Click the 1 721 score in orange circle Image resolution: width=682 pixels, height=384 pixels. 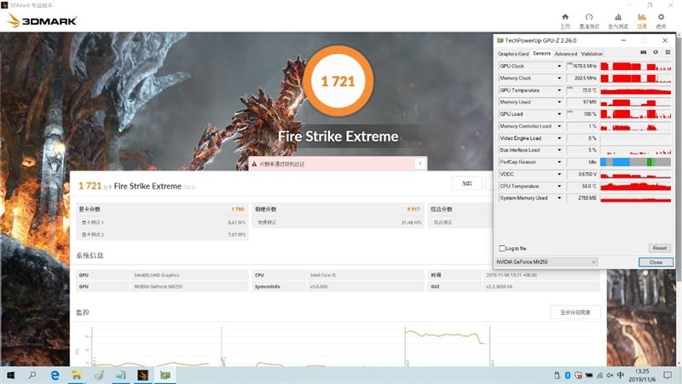[338, 81]
